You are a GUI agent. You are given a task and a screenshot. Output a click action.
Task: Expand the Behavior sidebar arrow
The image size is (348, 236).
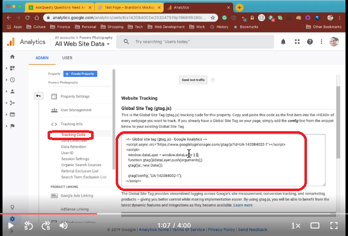click(7, 114)
